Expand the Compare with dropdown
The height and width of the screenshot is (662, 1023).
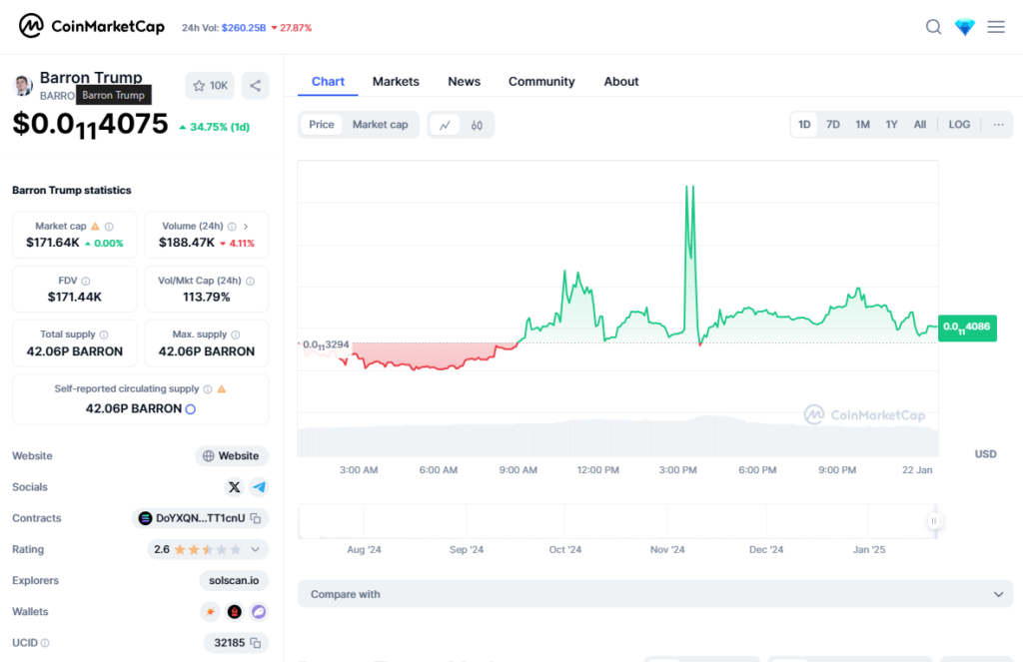[655, 594]
